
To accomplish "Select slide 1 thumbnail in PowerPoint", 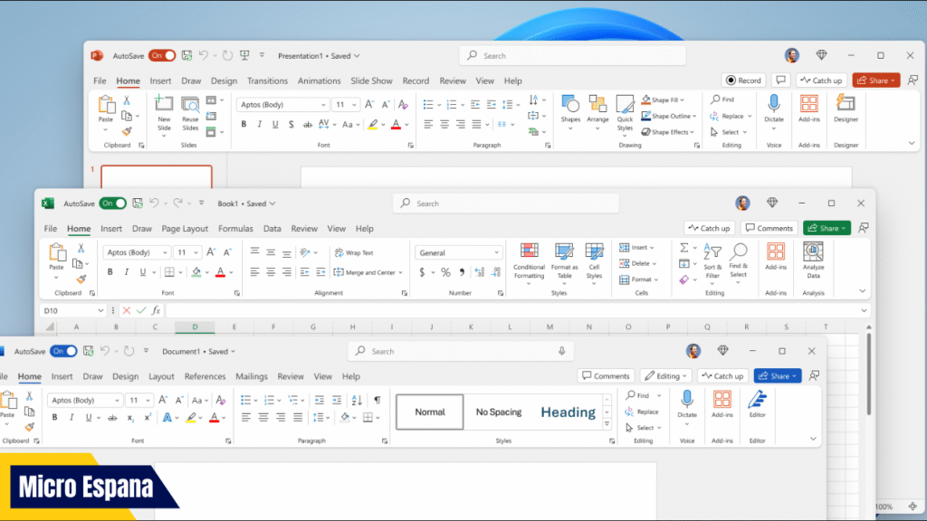I will pos(156,176).
